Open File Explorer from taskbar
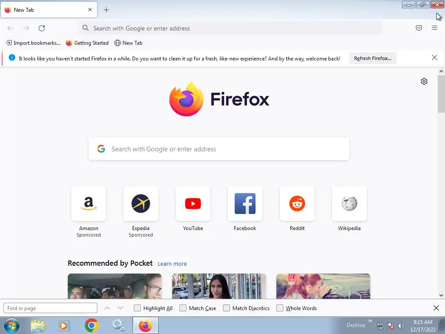445x334 pixels. coord(38,325)
